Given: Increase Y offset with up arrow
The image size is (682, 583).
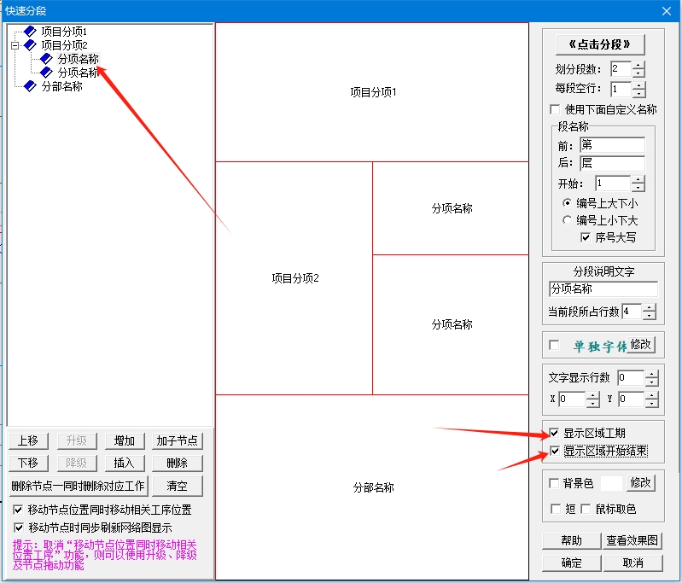Looking at the screenshot, I should pyautogui.click(x=651, y=395).
